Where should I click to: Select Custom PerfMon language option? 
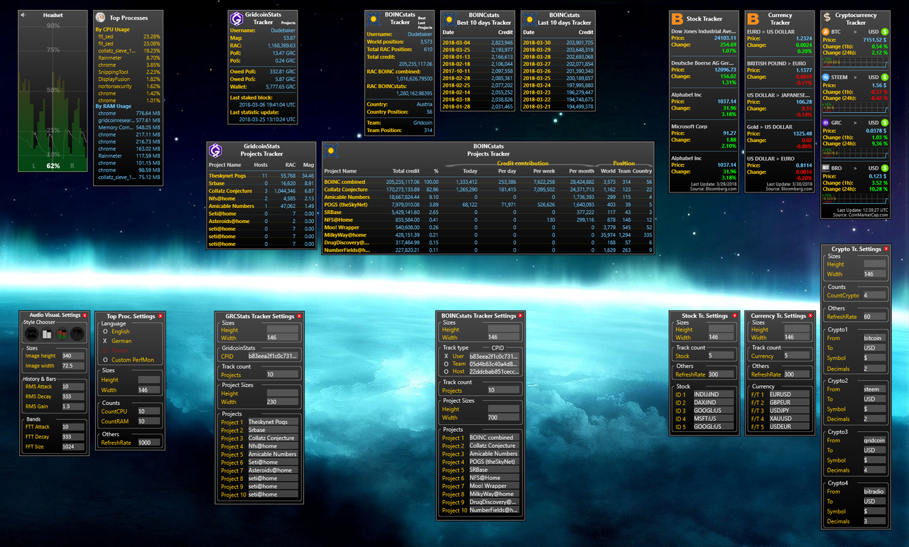click(x=128, y=359)
